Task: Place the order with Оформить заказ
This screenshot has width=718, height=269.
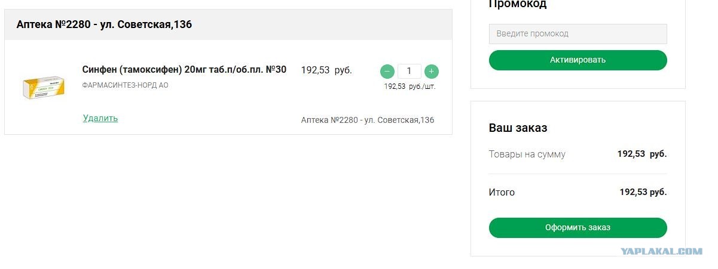Action: tap(578, 228)
